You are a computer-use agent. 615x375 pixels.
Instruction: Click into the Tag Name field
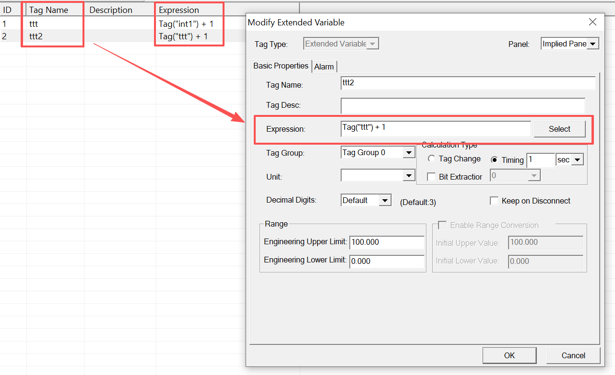[x=468, y=83]
